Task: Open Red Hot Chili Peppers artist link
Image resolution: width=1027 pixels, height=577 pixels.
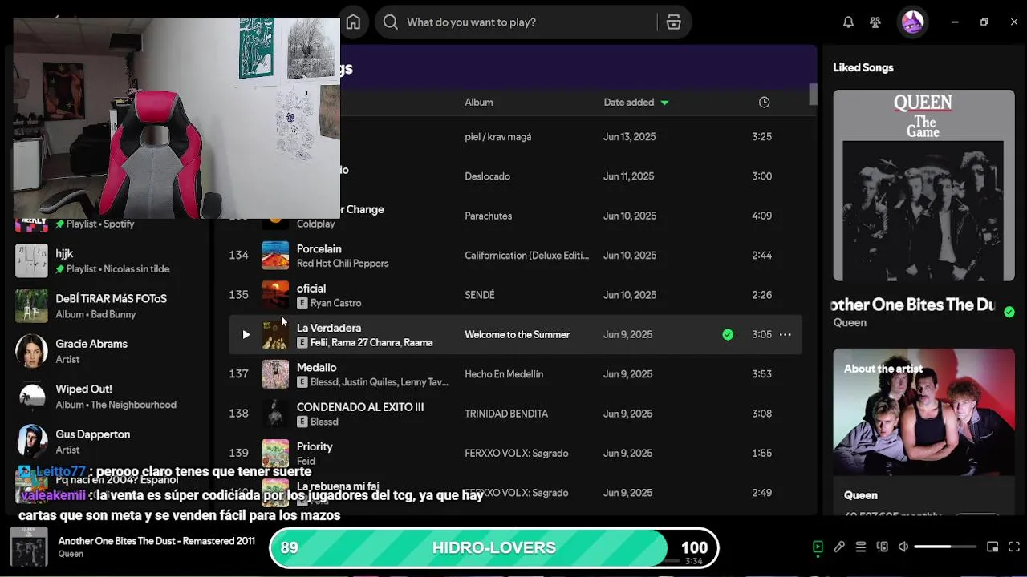Action: point(343,264)
